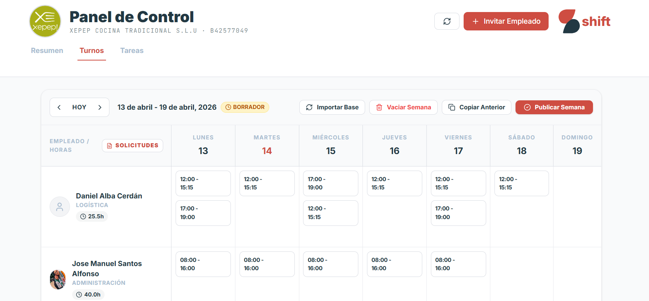649x301 pixels.
Task: Open Jose Manuel's Thursday 08:00-16:00 shift
Action: click(394, 264)
